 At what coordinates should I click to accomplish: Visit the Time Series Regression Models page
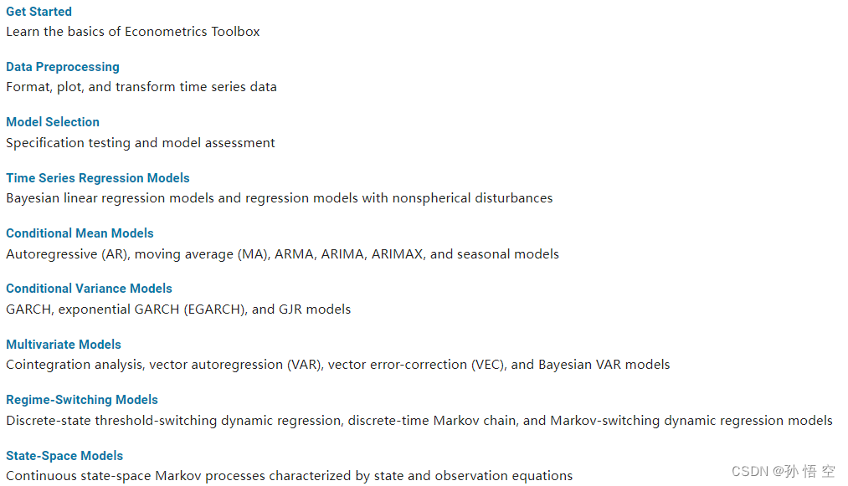(98, 178)
